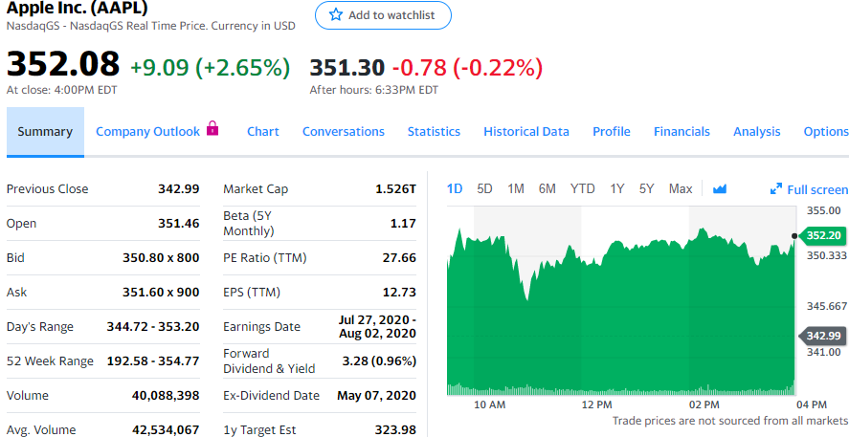Click the 342.99 previous close marker on the chart
Screen dimensions: 849x437
pos(822,336)
